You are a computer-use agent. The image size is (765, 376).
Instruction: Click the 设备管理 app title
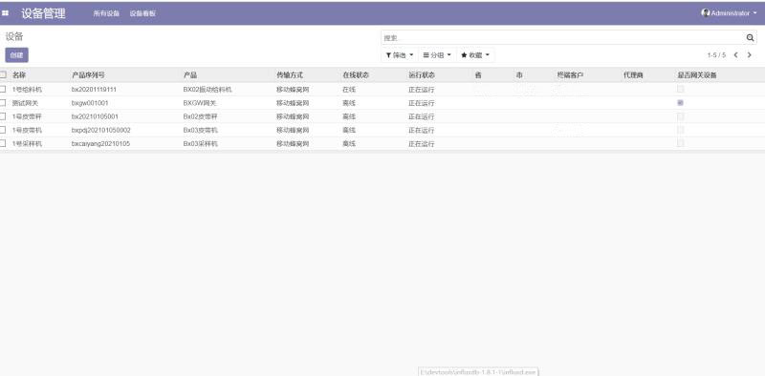(43, 13)
